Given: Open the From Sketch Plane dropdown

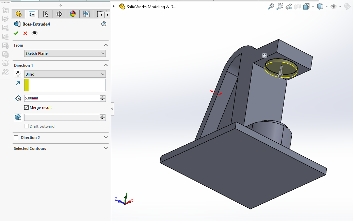Looking at the screenshot, I should pos(65,53).
